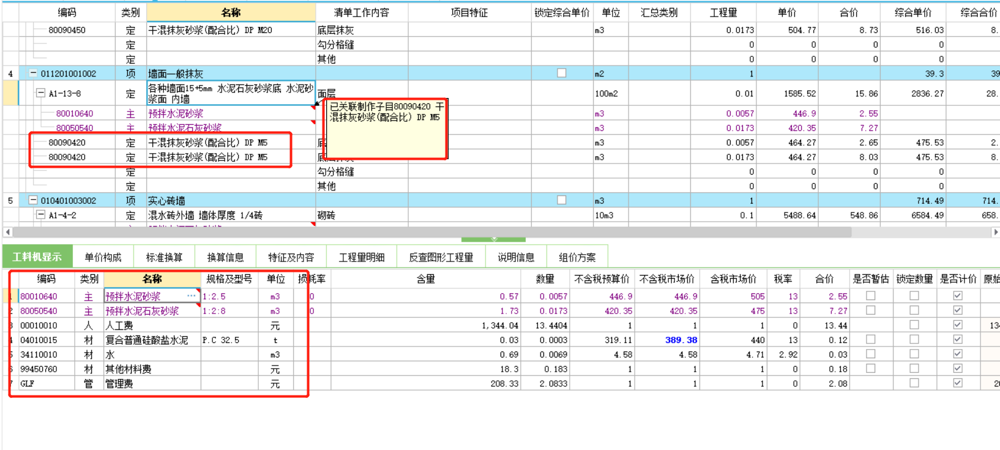Collapse the A1-13-8 quota row
Image resolution: width=1000 pixels, height=450 pixels.
click(40, 93)
